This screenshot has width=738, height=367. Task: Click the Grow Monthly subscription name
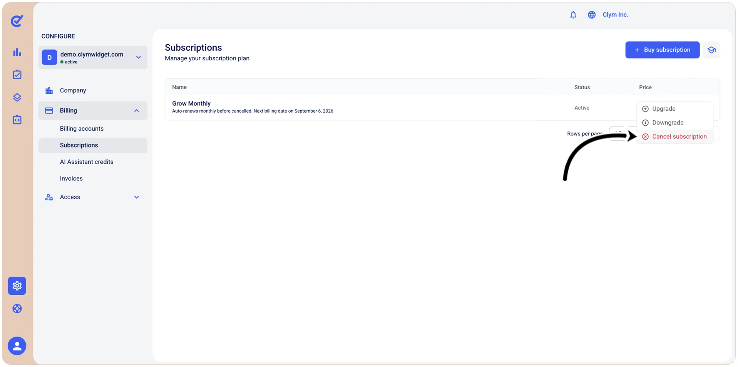(191, 103)
